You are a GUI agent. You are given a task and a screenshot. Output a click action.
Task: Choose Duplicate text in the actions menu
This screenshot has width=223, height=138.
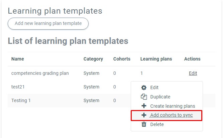point(160,97)
